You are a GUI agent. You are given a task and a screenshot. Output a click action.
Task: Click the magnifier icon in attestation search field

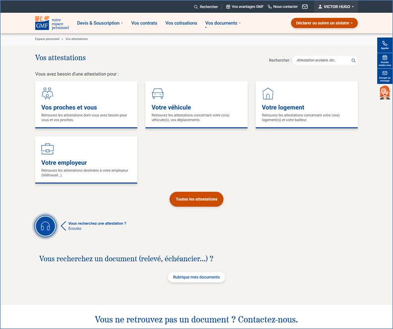353,60
